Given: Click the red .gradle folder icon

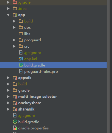Looking at the screenshot, I should click(x=15, y=2).
